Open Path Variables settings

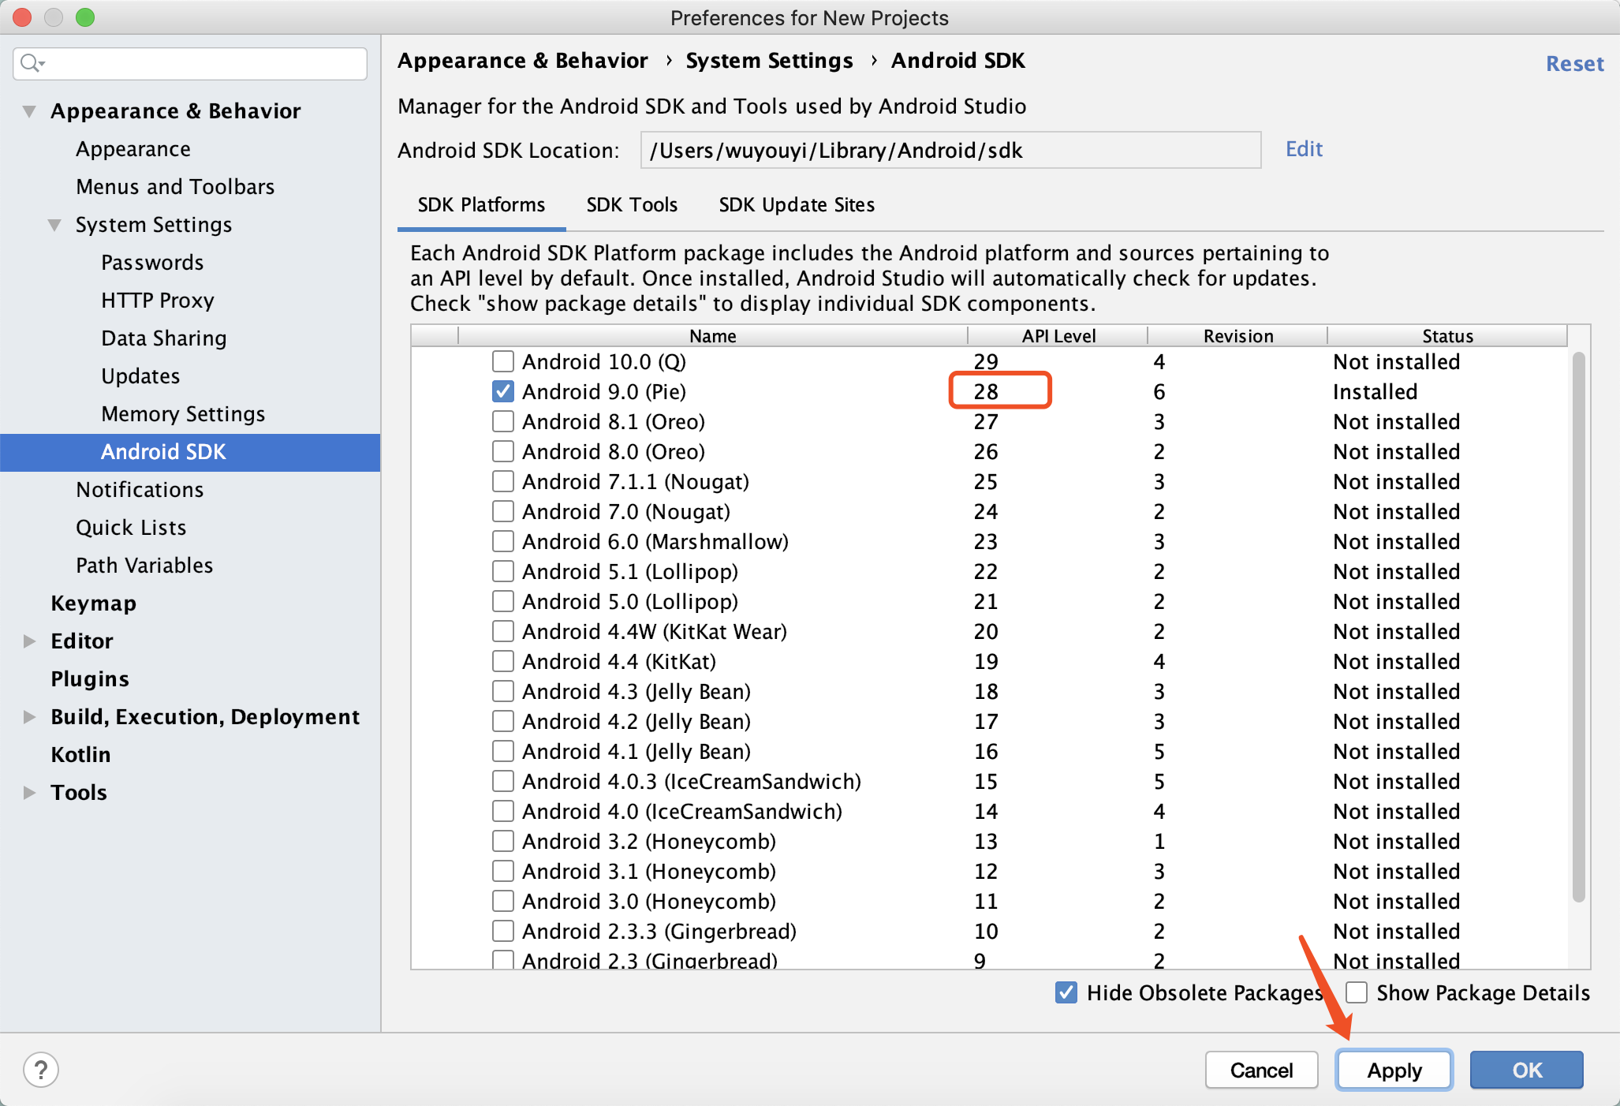(144, 566)
